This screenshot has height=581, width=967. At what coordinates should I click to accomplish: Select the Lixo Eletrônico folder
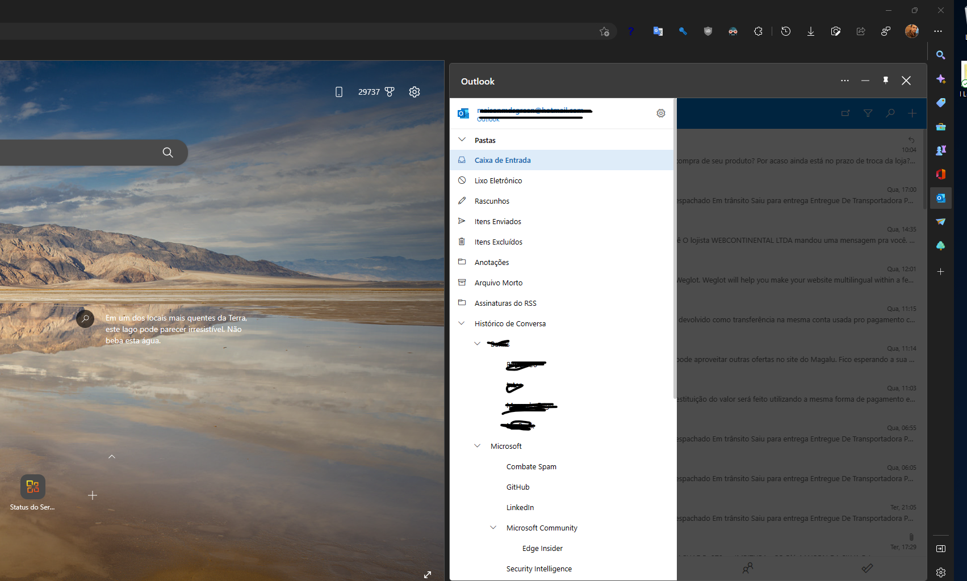(498, 180)
